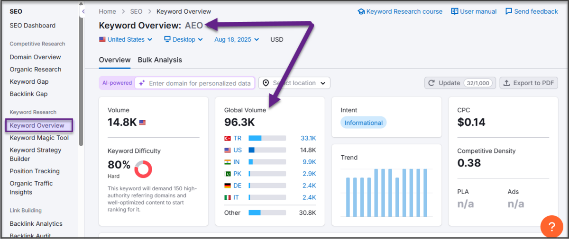Click the Send feedback chat icon
569x239 pixels.
tap(509, 11)
